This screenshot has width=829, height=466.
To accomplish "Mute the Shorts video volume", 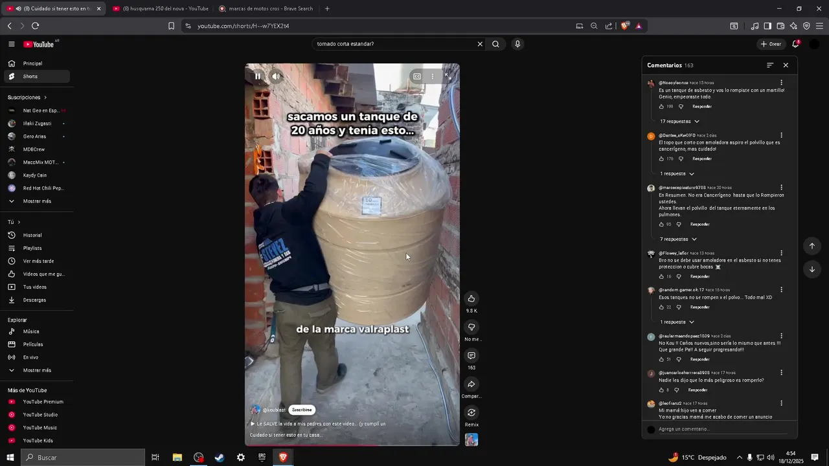I will click(276, 76).
